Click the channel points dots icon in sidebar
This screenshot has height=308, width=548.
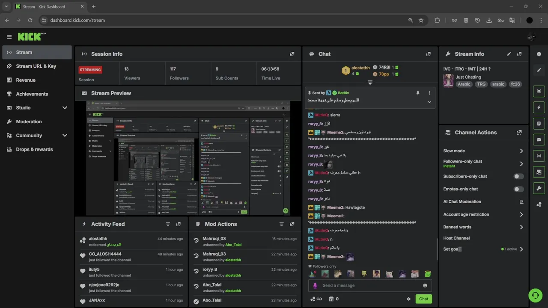point(539,204)
